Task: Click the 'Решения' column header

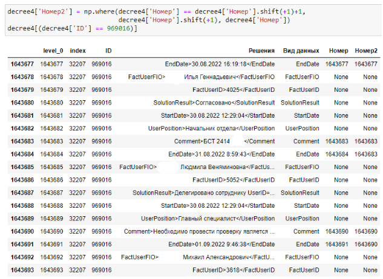Action: pos(261,50)
